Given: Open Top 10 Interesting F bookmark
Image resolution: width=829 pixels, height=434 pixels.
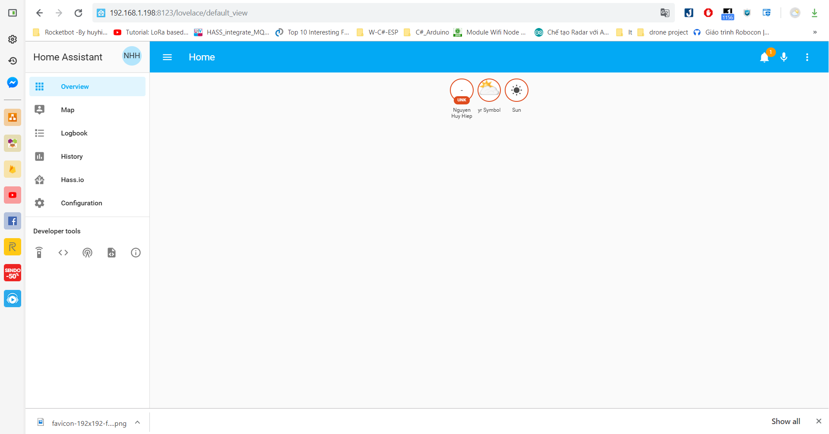Looking at the screenshot, I should click(x=313, y=32).
